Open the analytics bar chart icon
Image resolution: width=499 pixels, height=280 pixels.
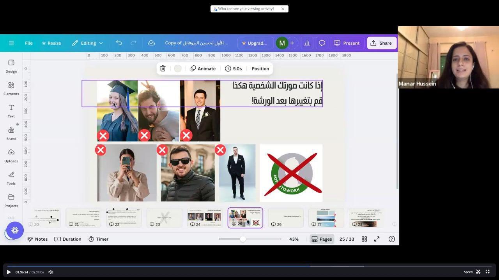tap(307, 43)
